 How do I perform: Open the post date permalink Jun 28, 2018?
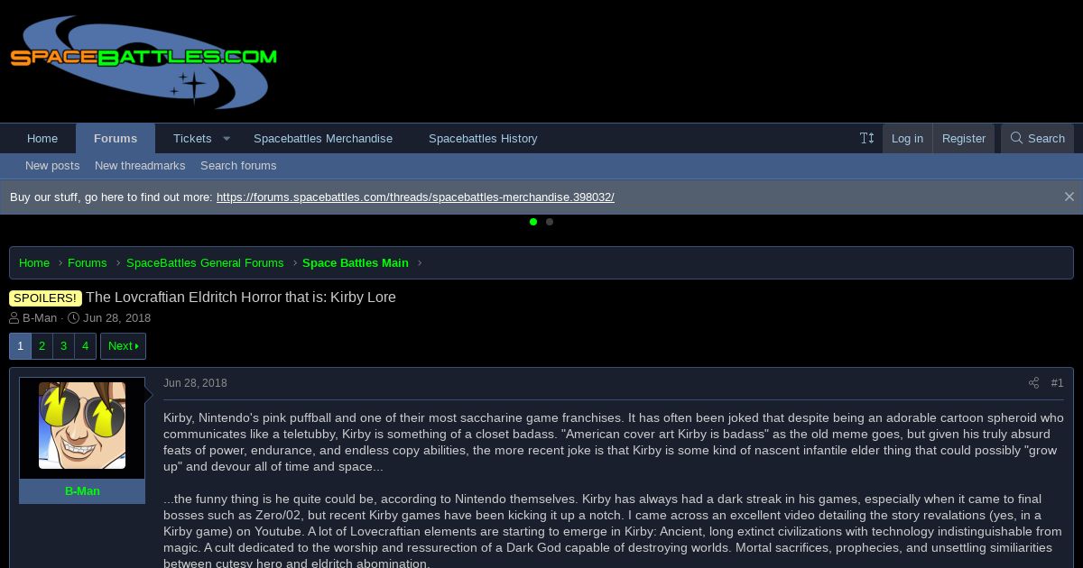(195, 383)
